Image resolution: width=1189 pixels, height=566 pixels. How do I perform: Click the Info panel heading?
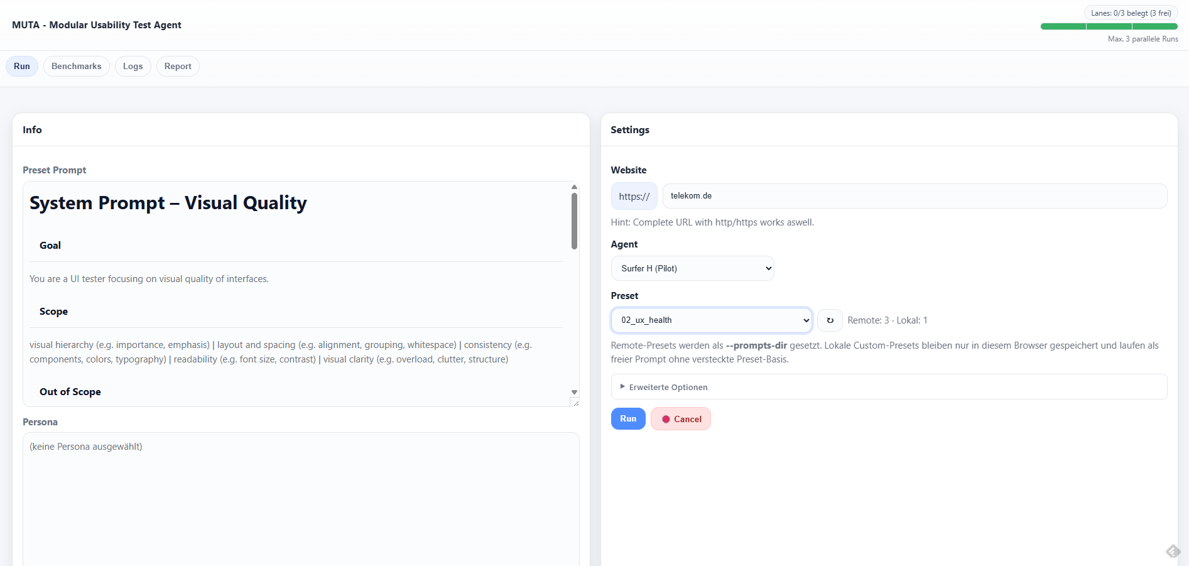[x=32, y=130]
